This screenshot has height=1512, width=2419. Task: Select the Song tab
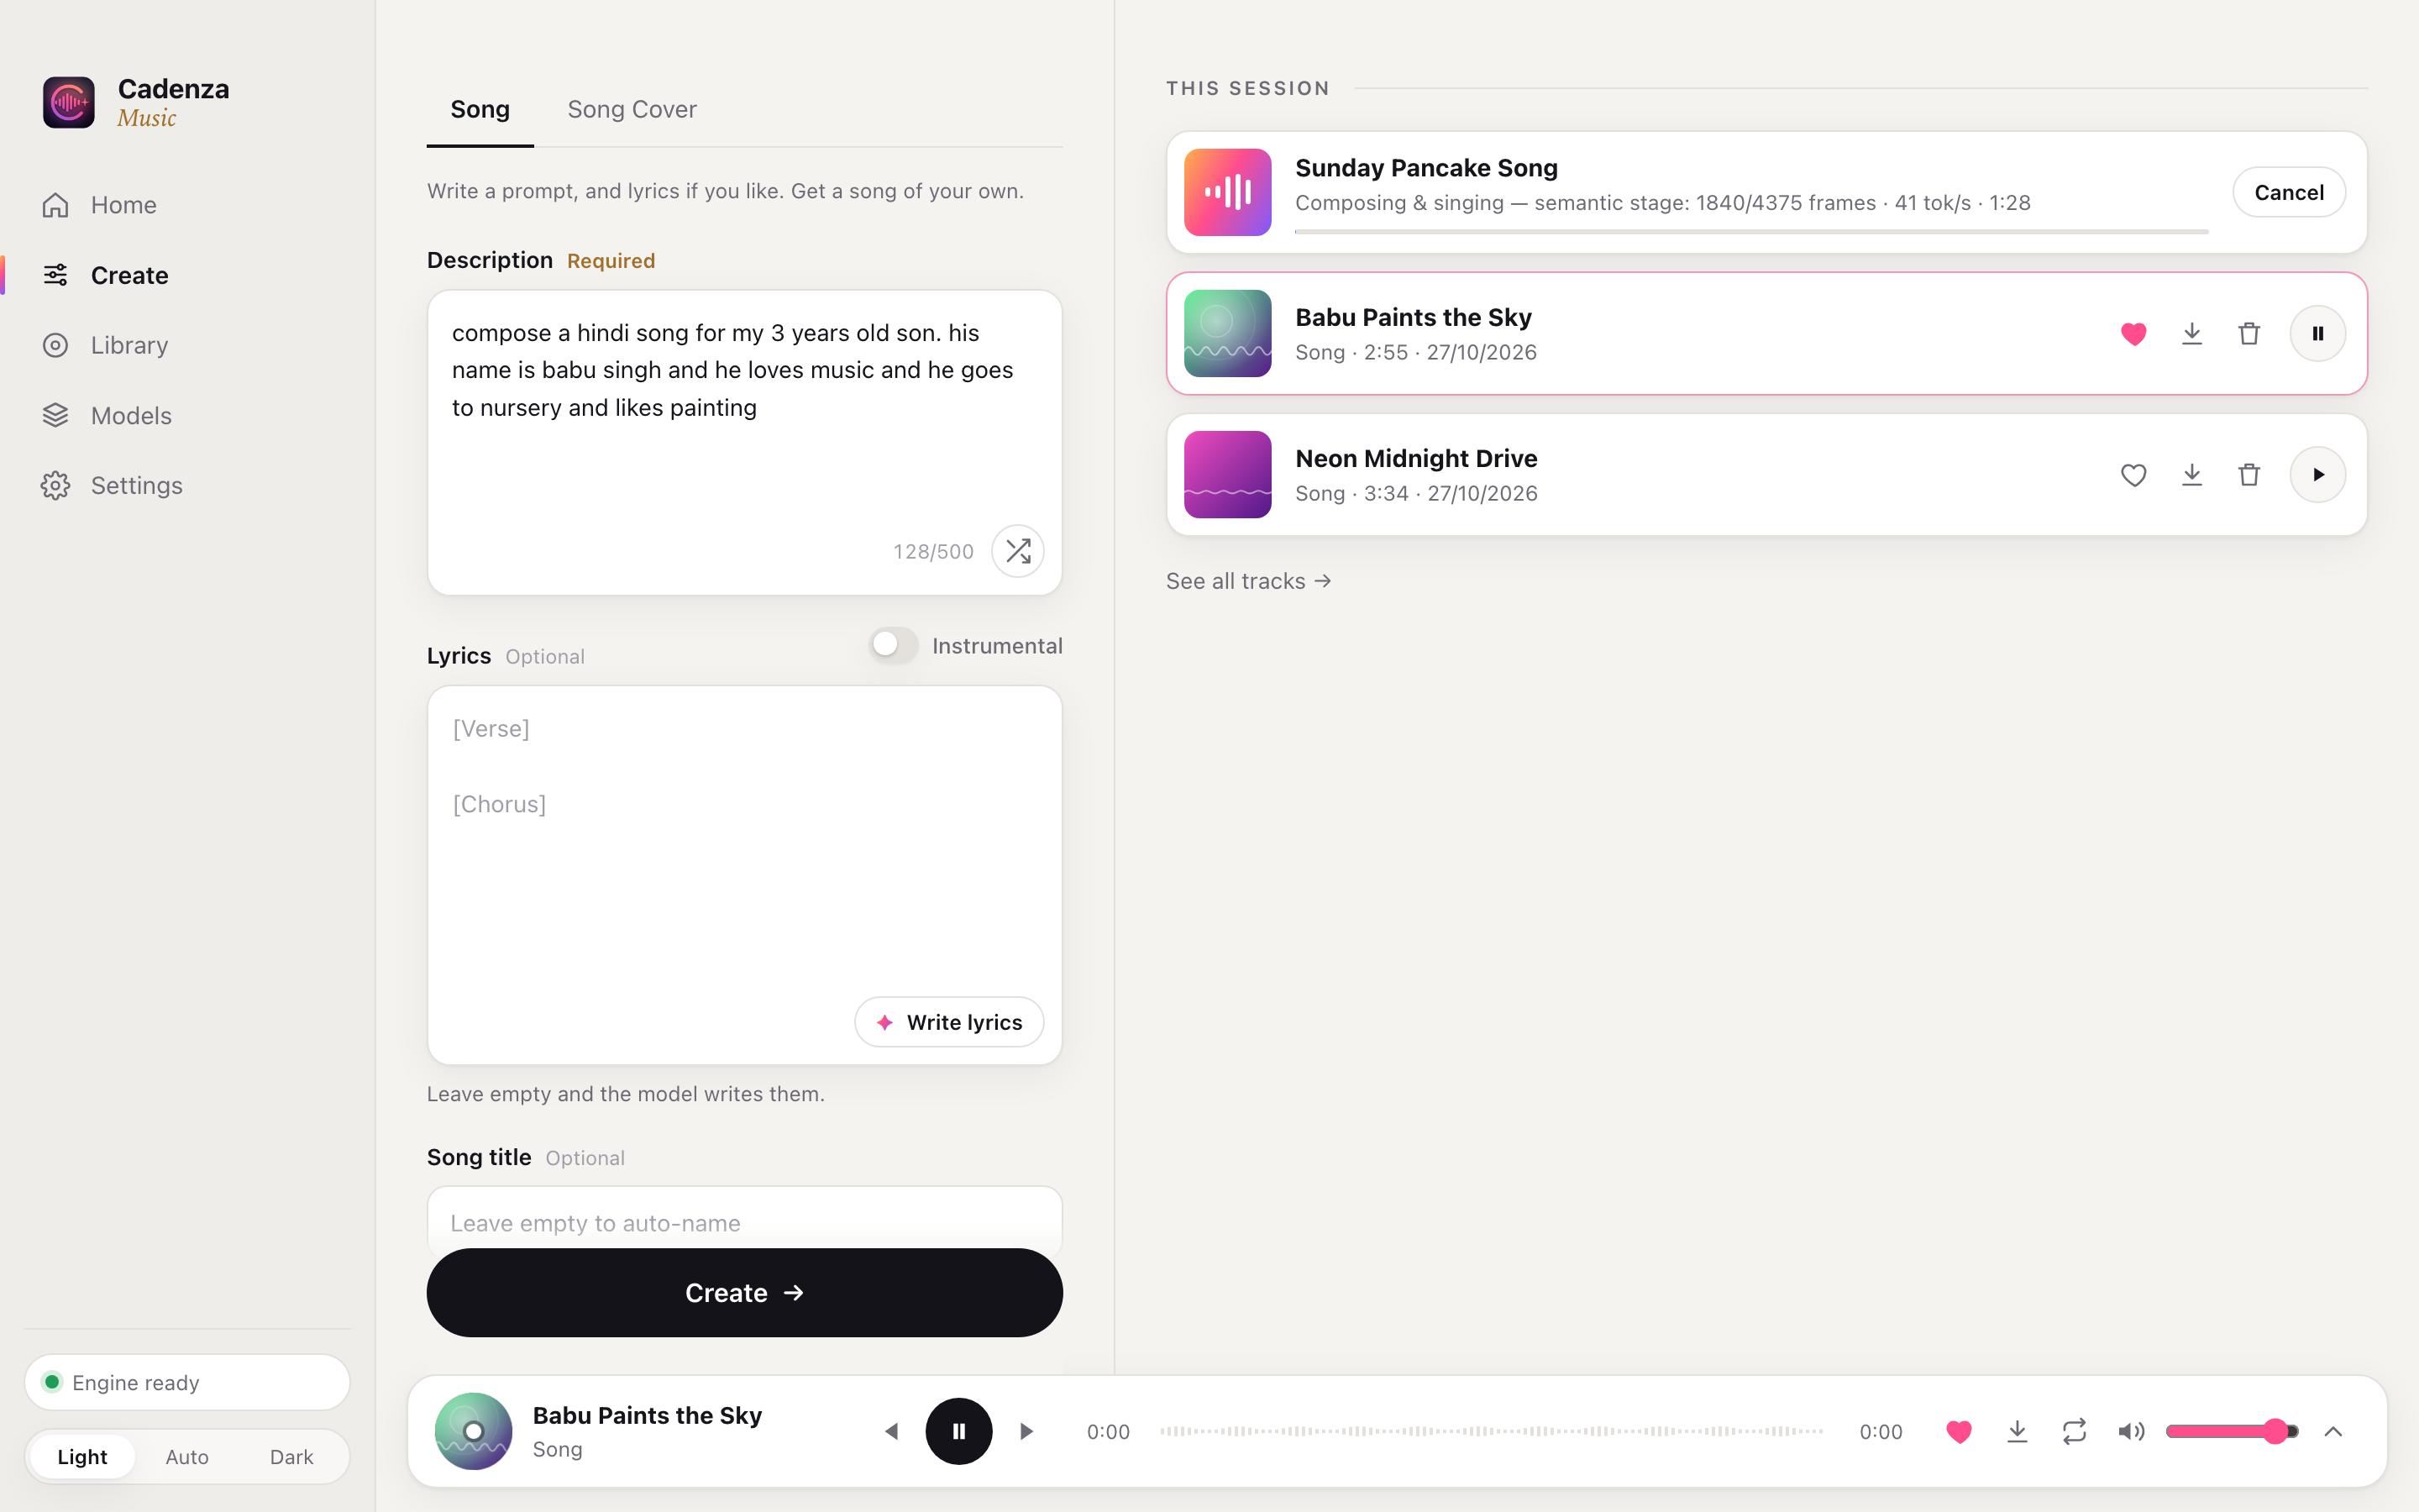click(480, 109)
